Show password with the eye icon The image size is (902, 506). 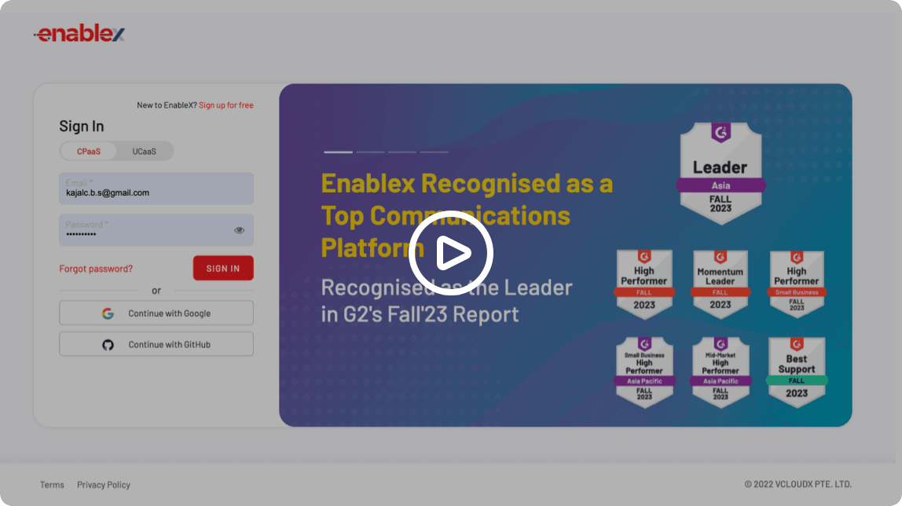pos(240,230)
